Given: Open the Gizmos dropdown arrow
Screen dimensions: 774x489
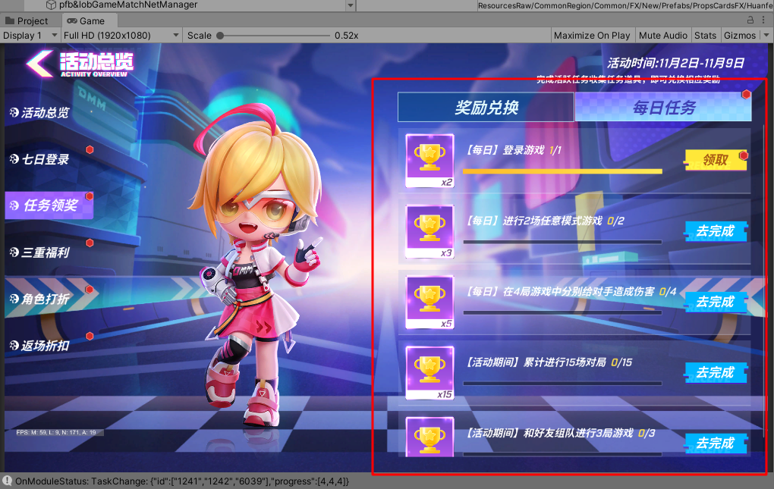Looking at the screenshot, I should (x=766, y=36).
